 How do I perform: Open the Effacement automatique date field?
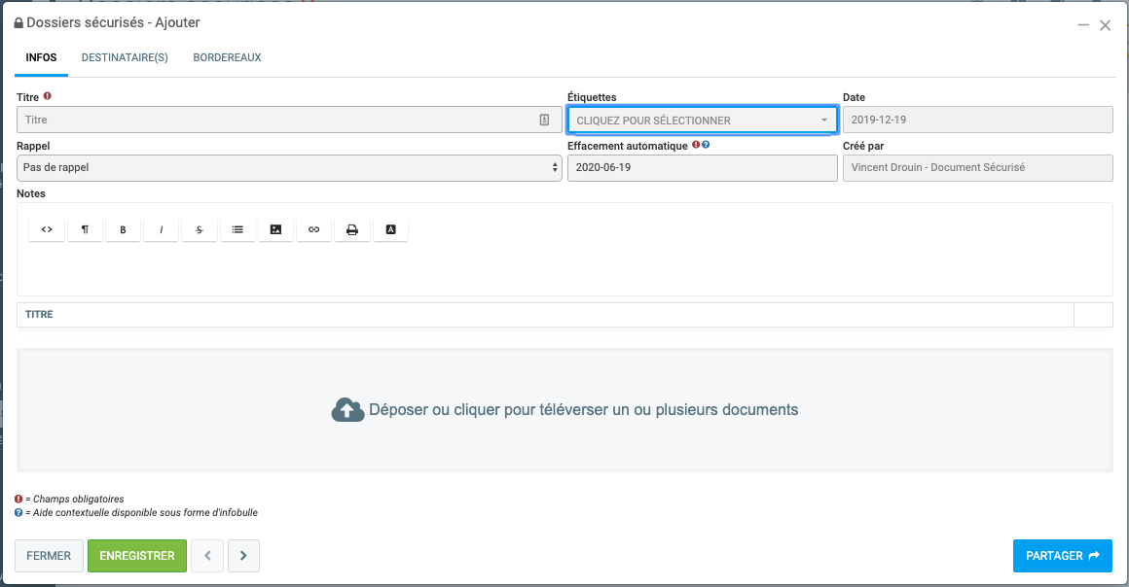(x=701, y=167)
